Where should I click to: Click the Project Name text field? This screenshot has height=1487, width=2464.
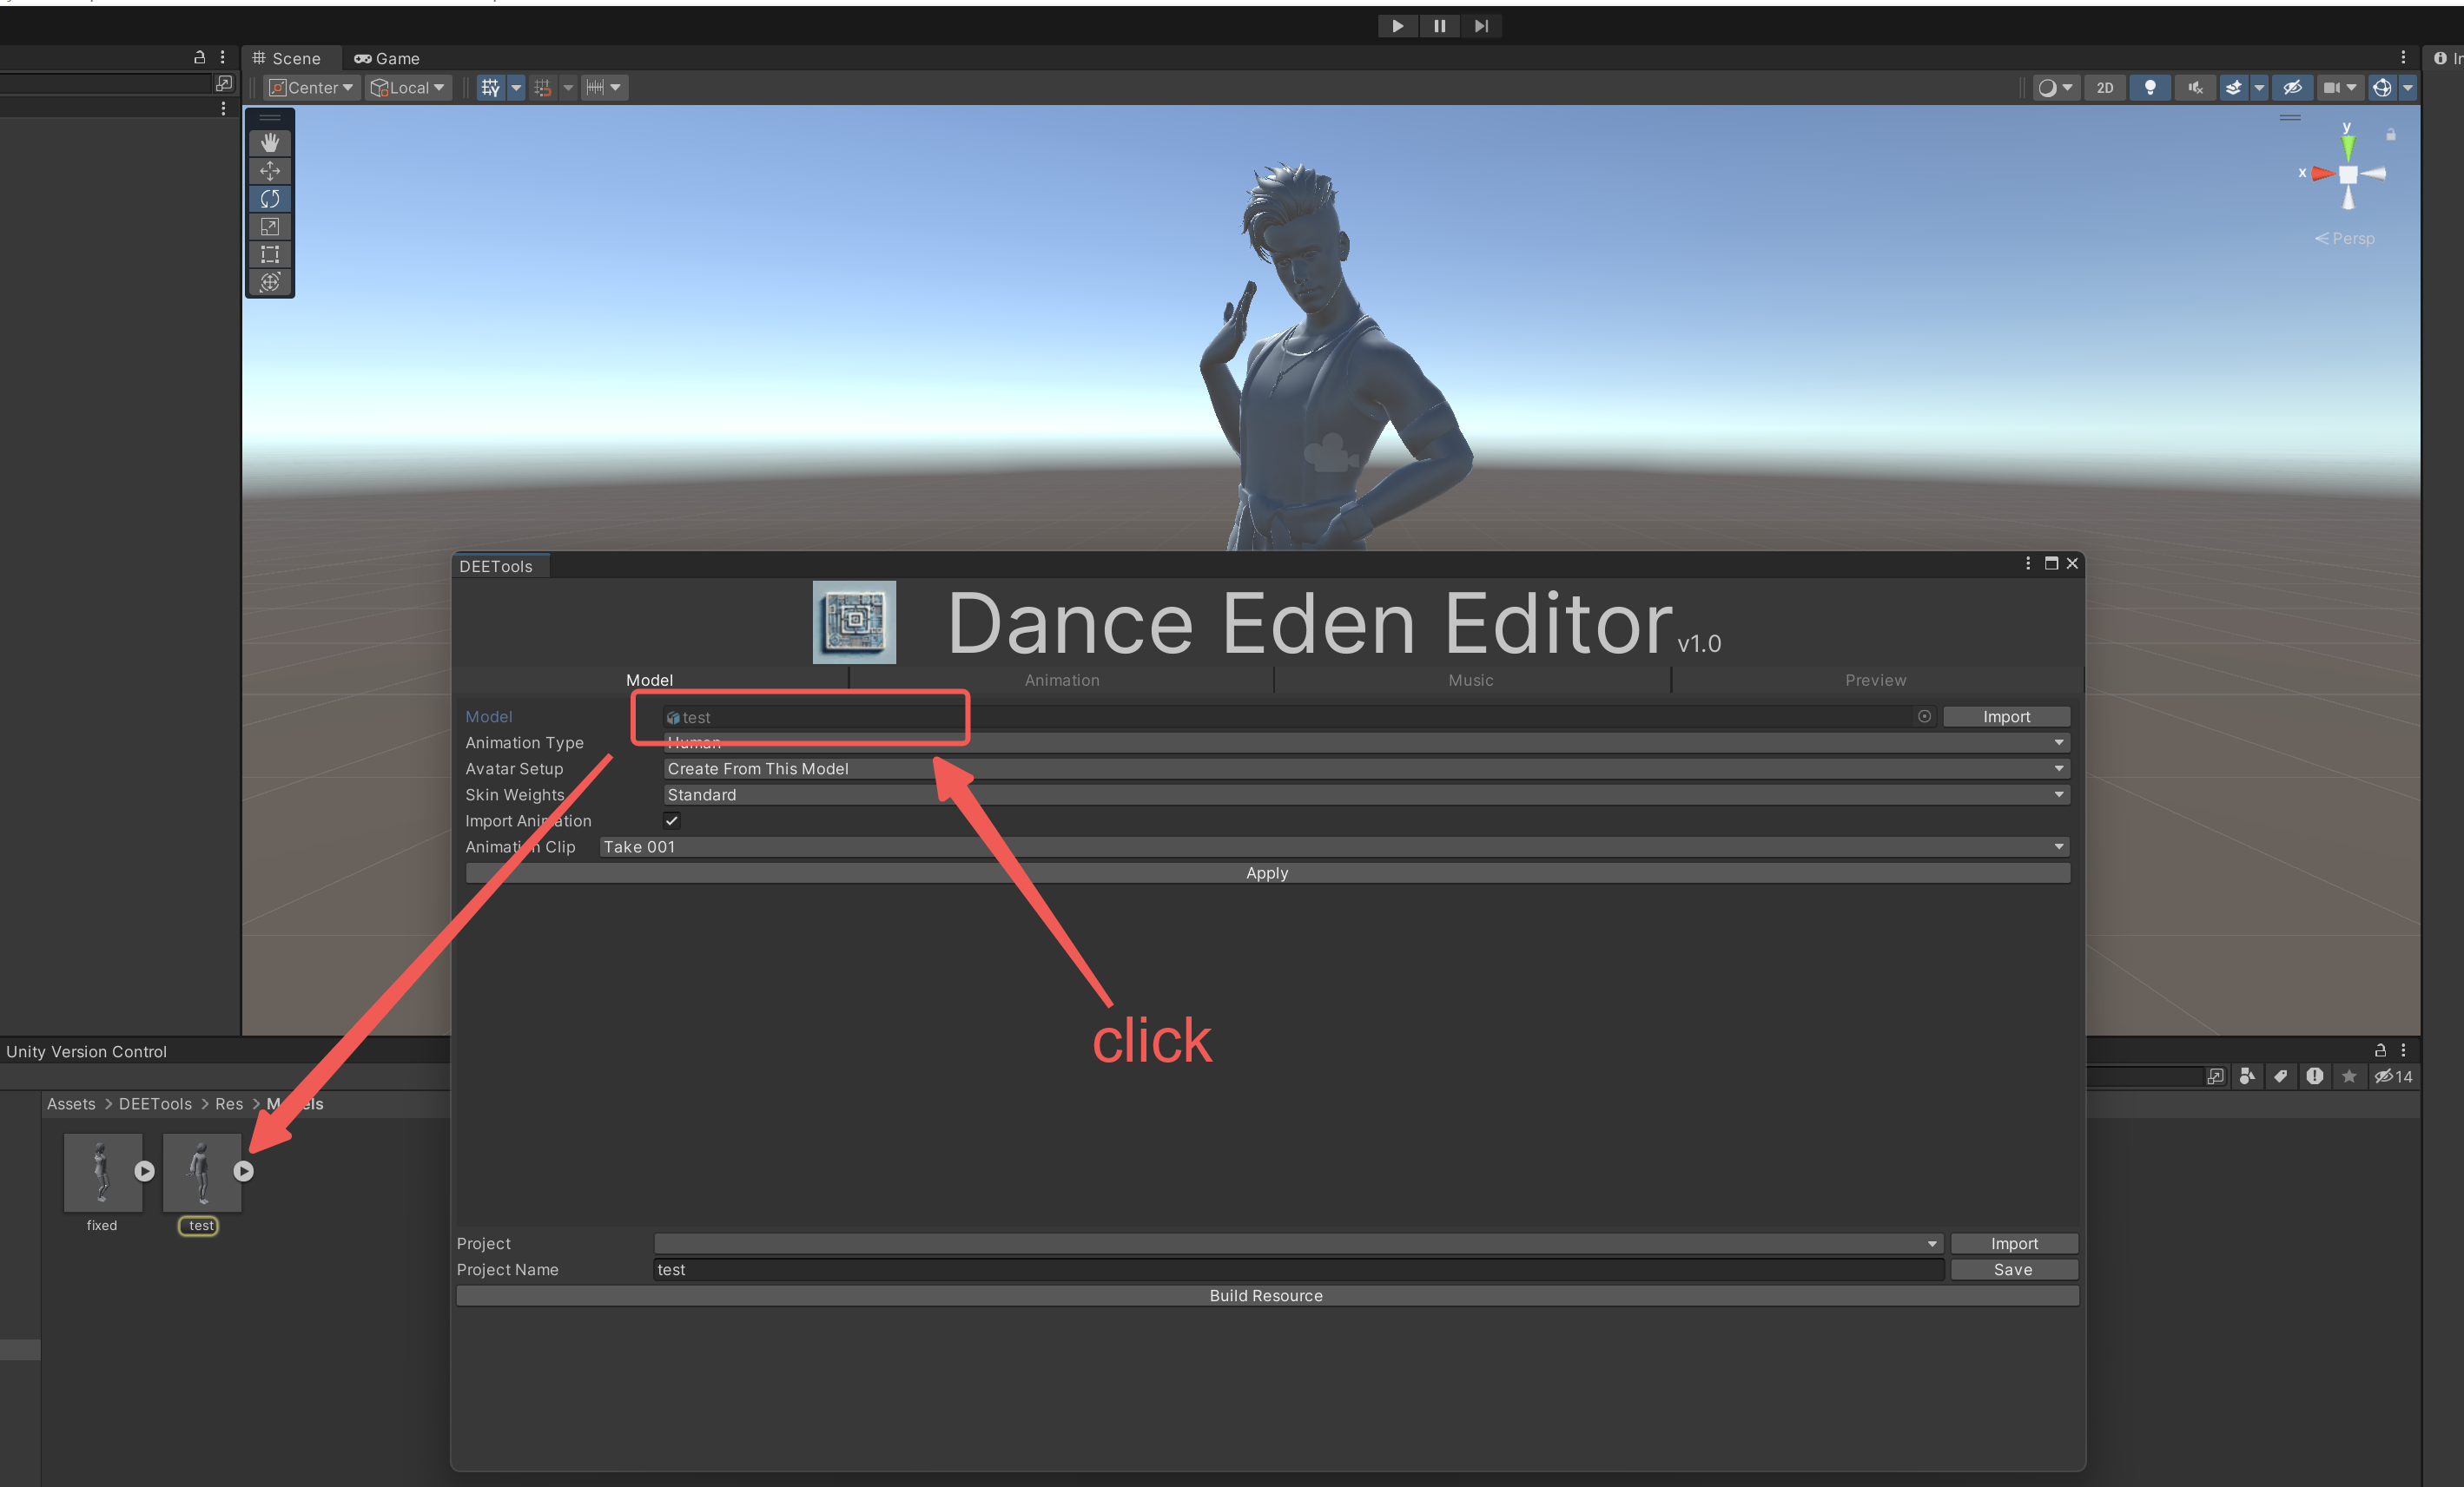[1298, 1269]
